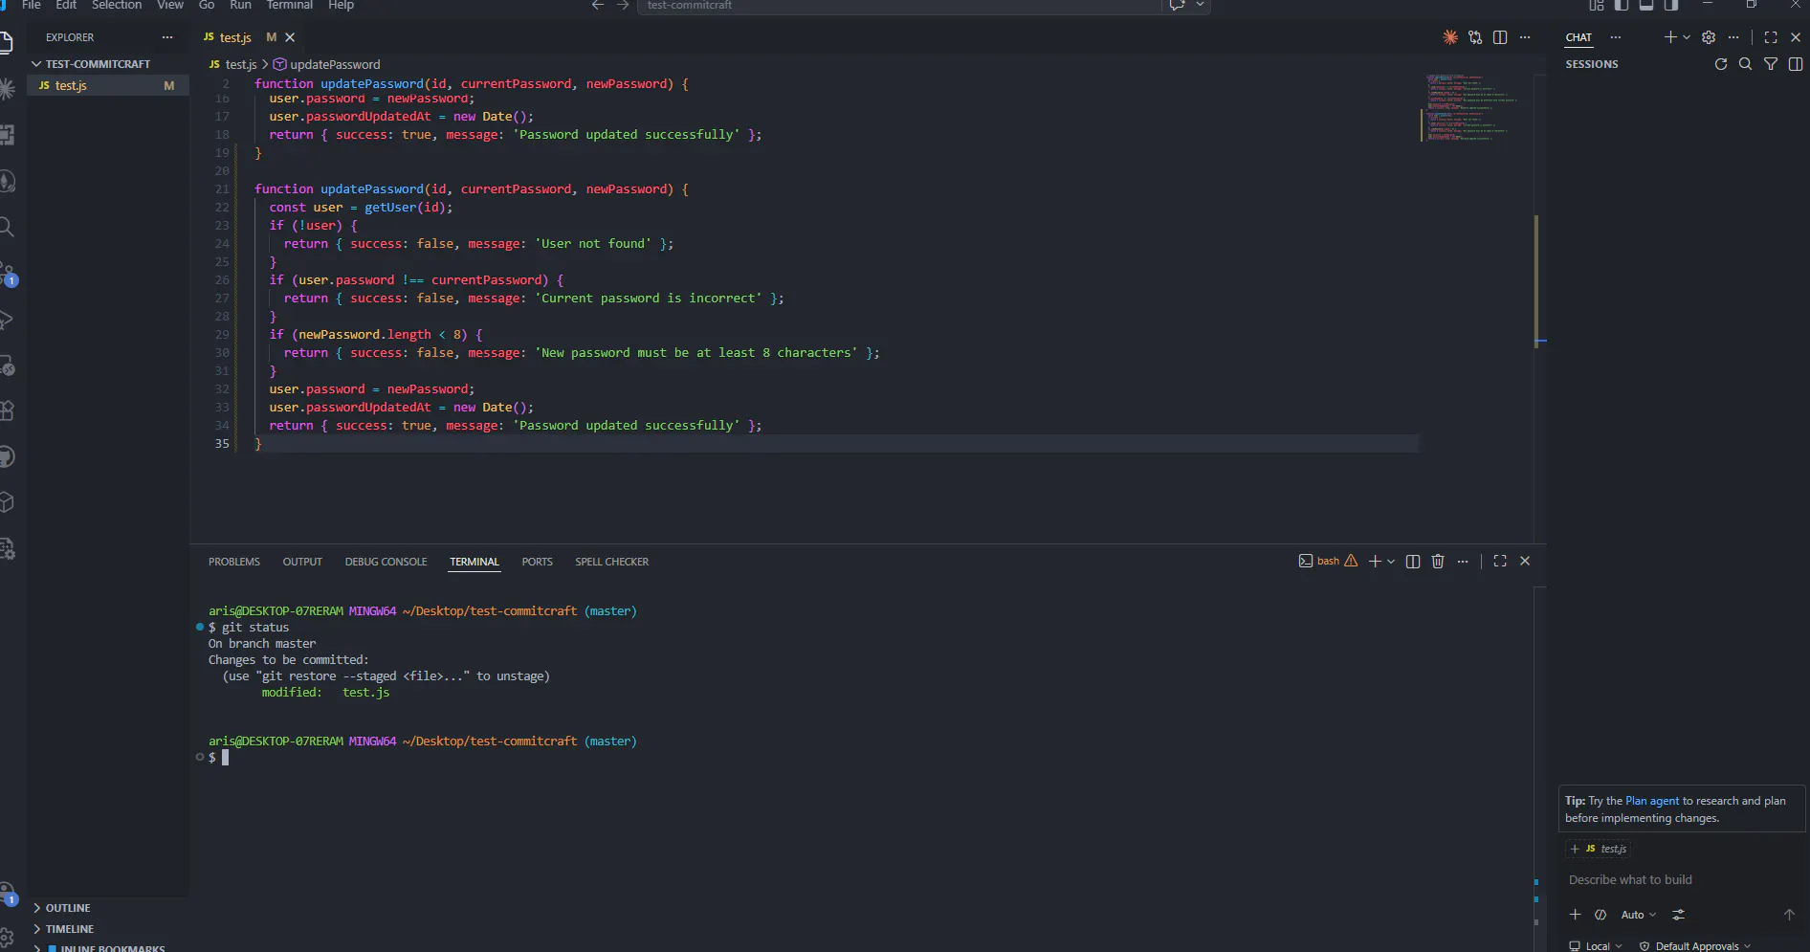Open new terminal profile dropdown arrow
This screenshot has height=952, width=1810.
tap(1391, 562)
